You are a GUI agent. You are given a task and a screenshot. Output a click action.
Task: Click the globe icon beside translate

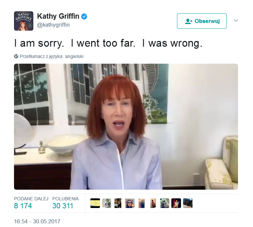pos(16,56)
